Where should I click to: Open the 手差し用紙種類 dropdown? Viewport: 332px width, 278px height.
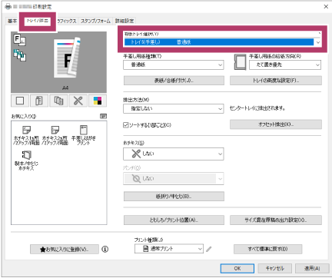point(174,65)
